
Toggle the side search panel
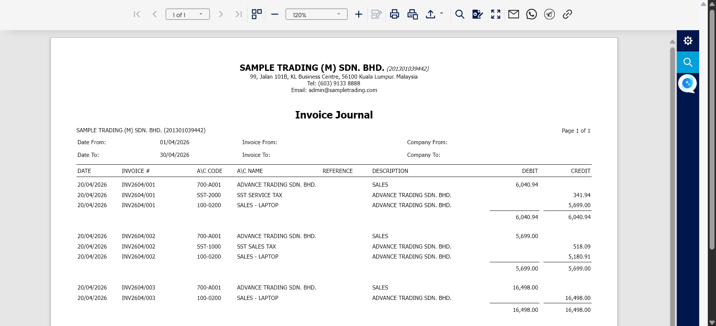[688, 62]
